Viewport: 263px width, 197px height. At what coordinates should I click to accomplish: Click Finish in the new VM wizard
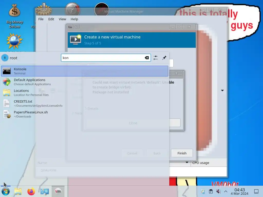[182, 153]
